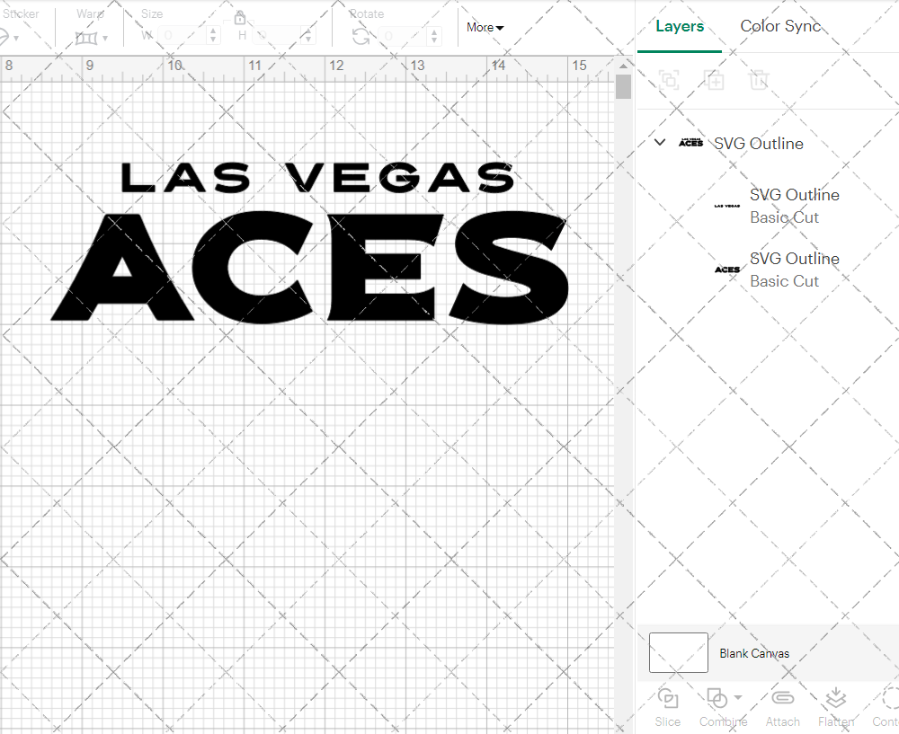Image resolution: width=899 pixels, height=734 pixels.
Task: Click the delete layer trash icon
Action: pyautogui.click(x=758, y=80)
